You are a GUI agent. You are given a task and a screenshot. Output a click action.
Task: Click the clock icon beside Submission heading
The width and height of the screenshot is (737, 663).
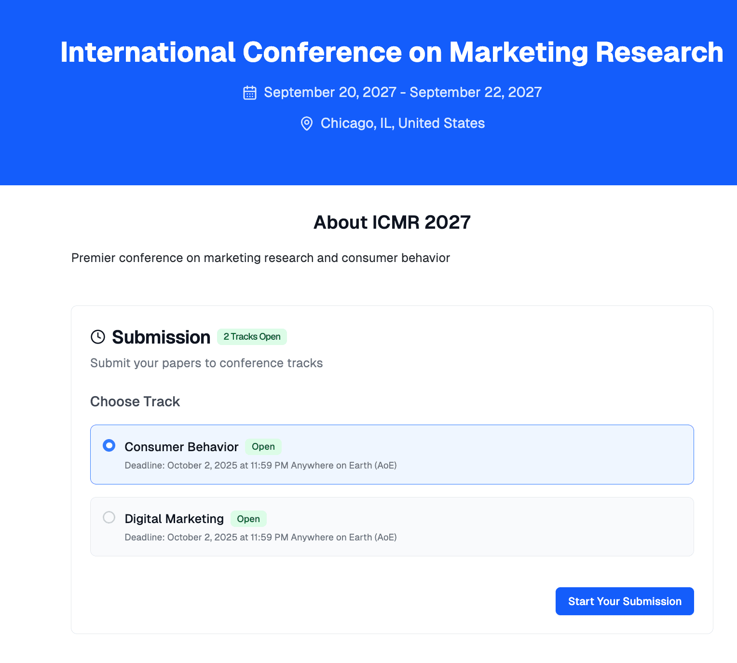coord(98,337)
